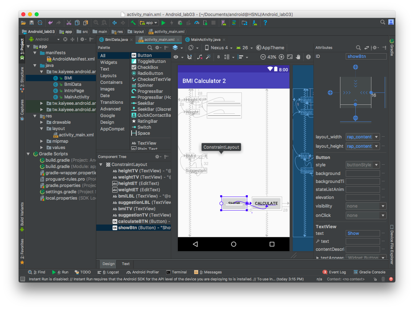This screenshot has width=414, height=309.
Task: Click the Make Project hammer icon
Action: [133, 23]
